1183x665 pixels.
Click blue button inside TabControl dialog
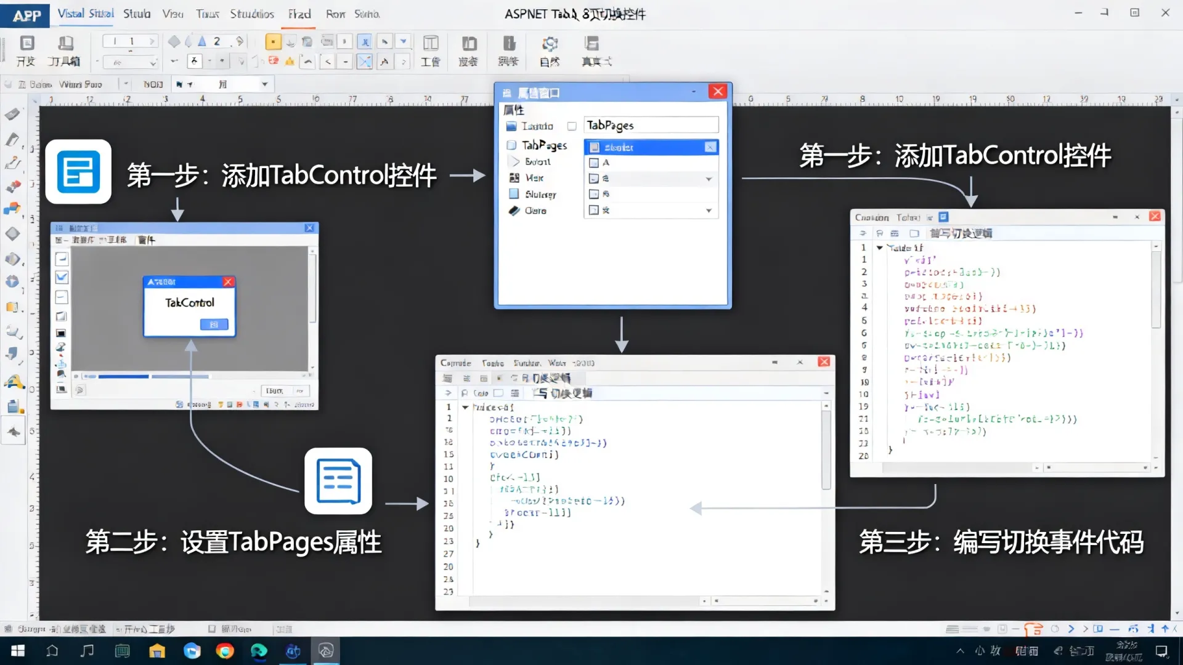[x=214, y=324]
